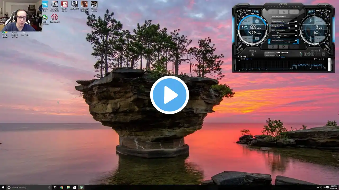339x190 pixels.
Task: Click the Afterburner info 'i' button
Action: (294, 12)
